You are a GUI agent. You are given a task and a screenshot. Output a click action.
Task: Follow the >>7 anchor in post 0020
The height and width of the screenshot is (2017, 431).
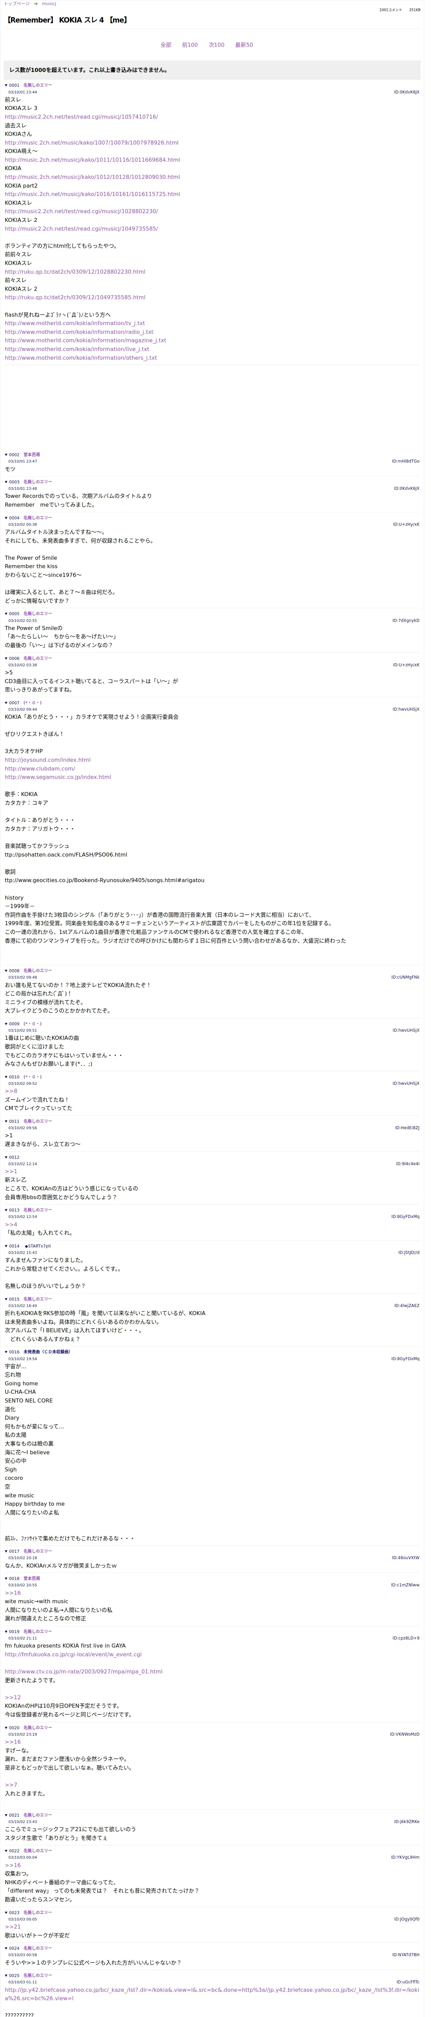11,1785
